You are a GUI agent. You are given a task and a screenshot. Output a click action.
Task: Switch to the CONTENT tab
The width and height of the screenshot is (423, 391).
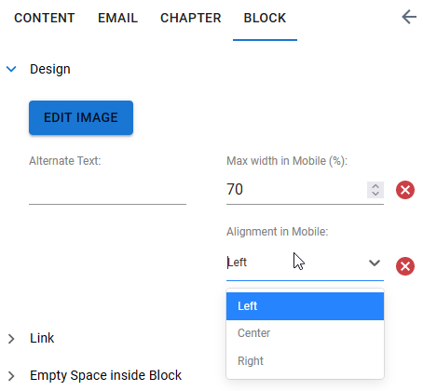45,18
